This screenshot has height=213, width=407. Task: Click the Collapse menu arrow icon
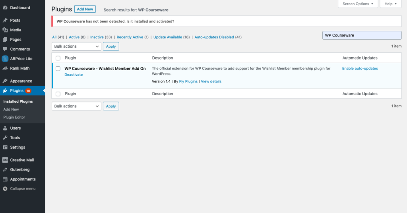[5, 189]
